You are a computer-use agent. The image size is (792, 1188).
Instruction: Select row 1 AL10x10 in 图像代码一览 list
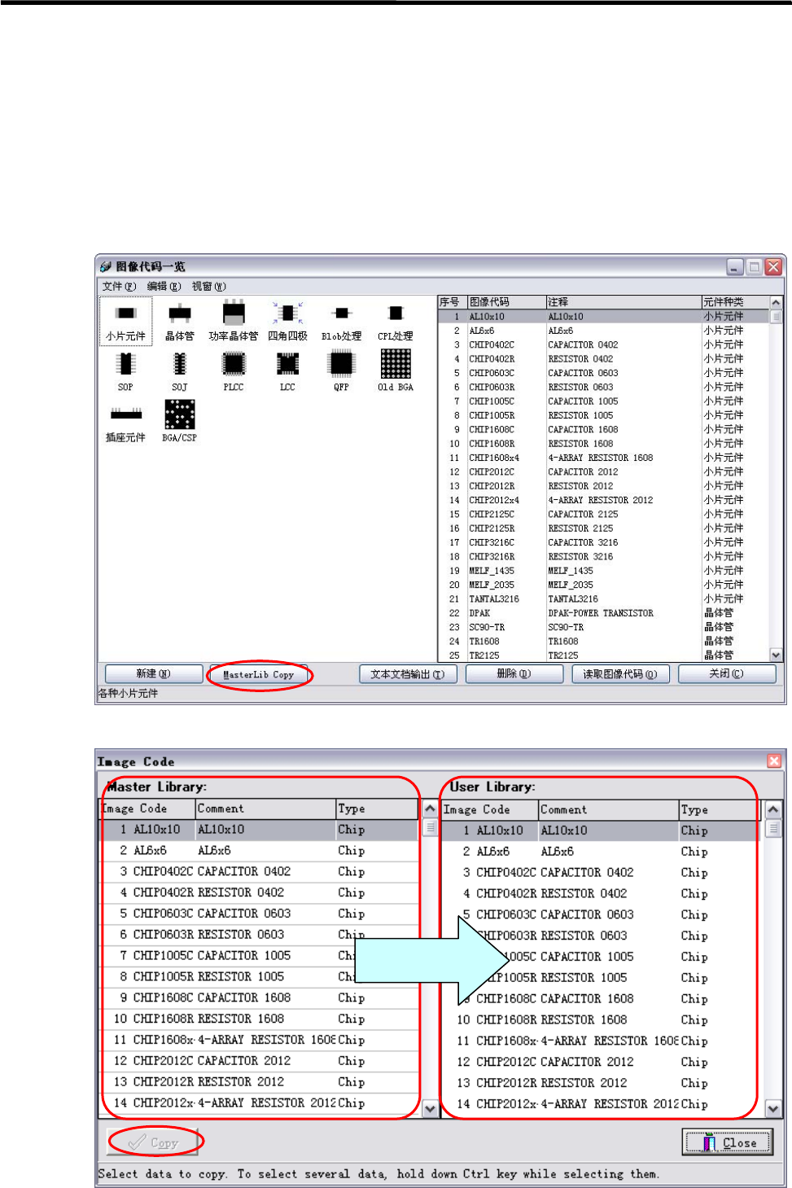(x=603, y=317)
